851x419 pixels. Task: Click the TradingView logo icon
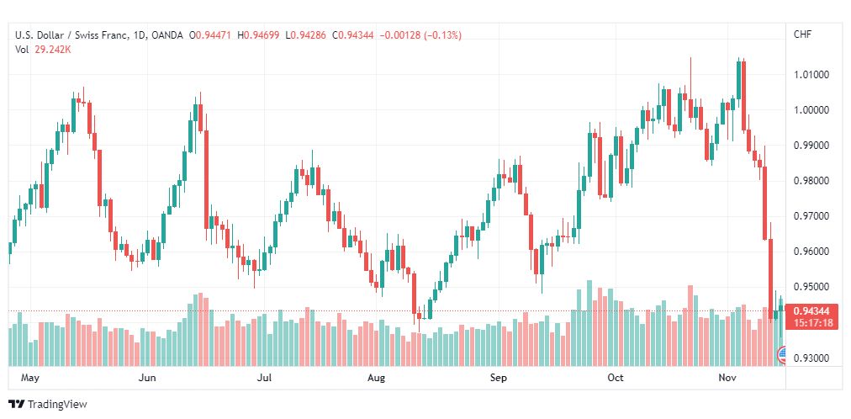16,405
